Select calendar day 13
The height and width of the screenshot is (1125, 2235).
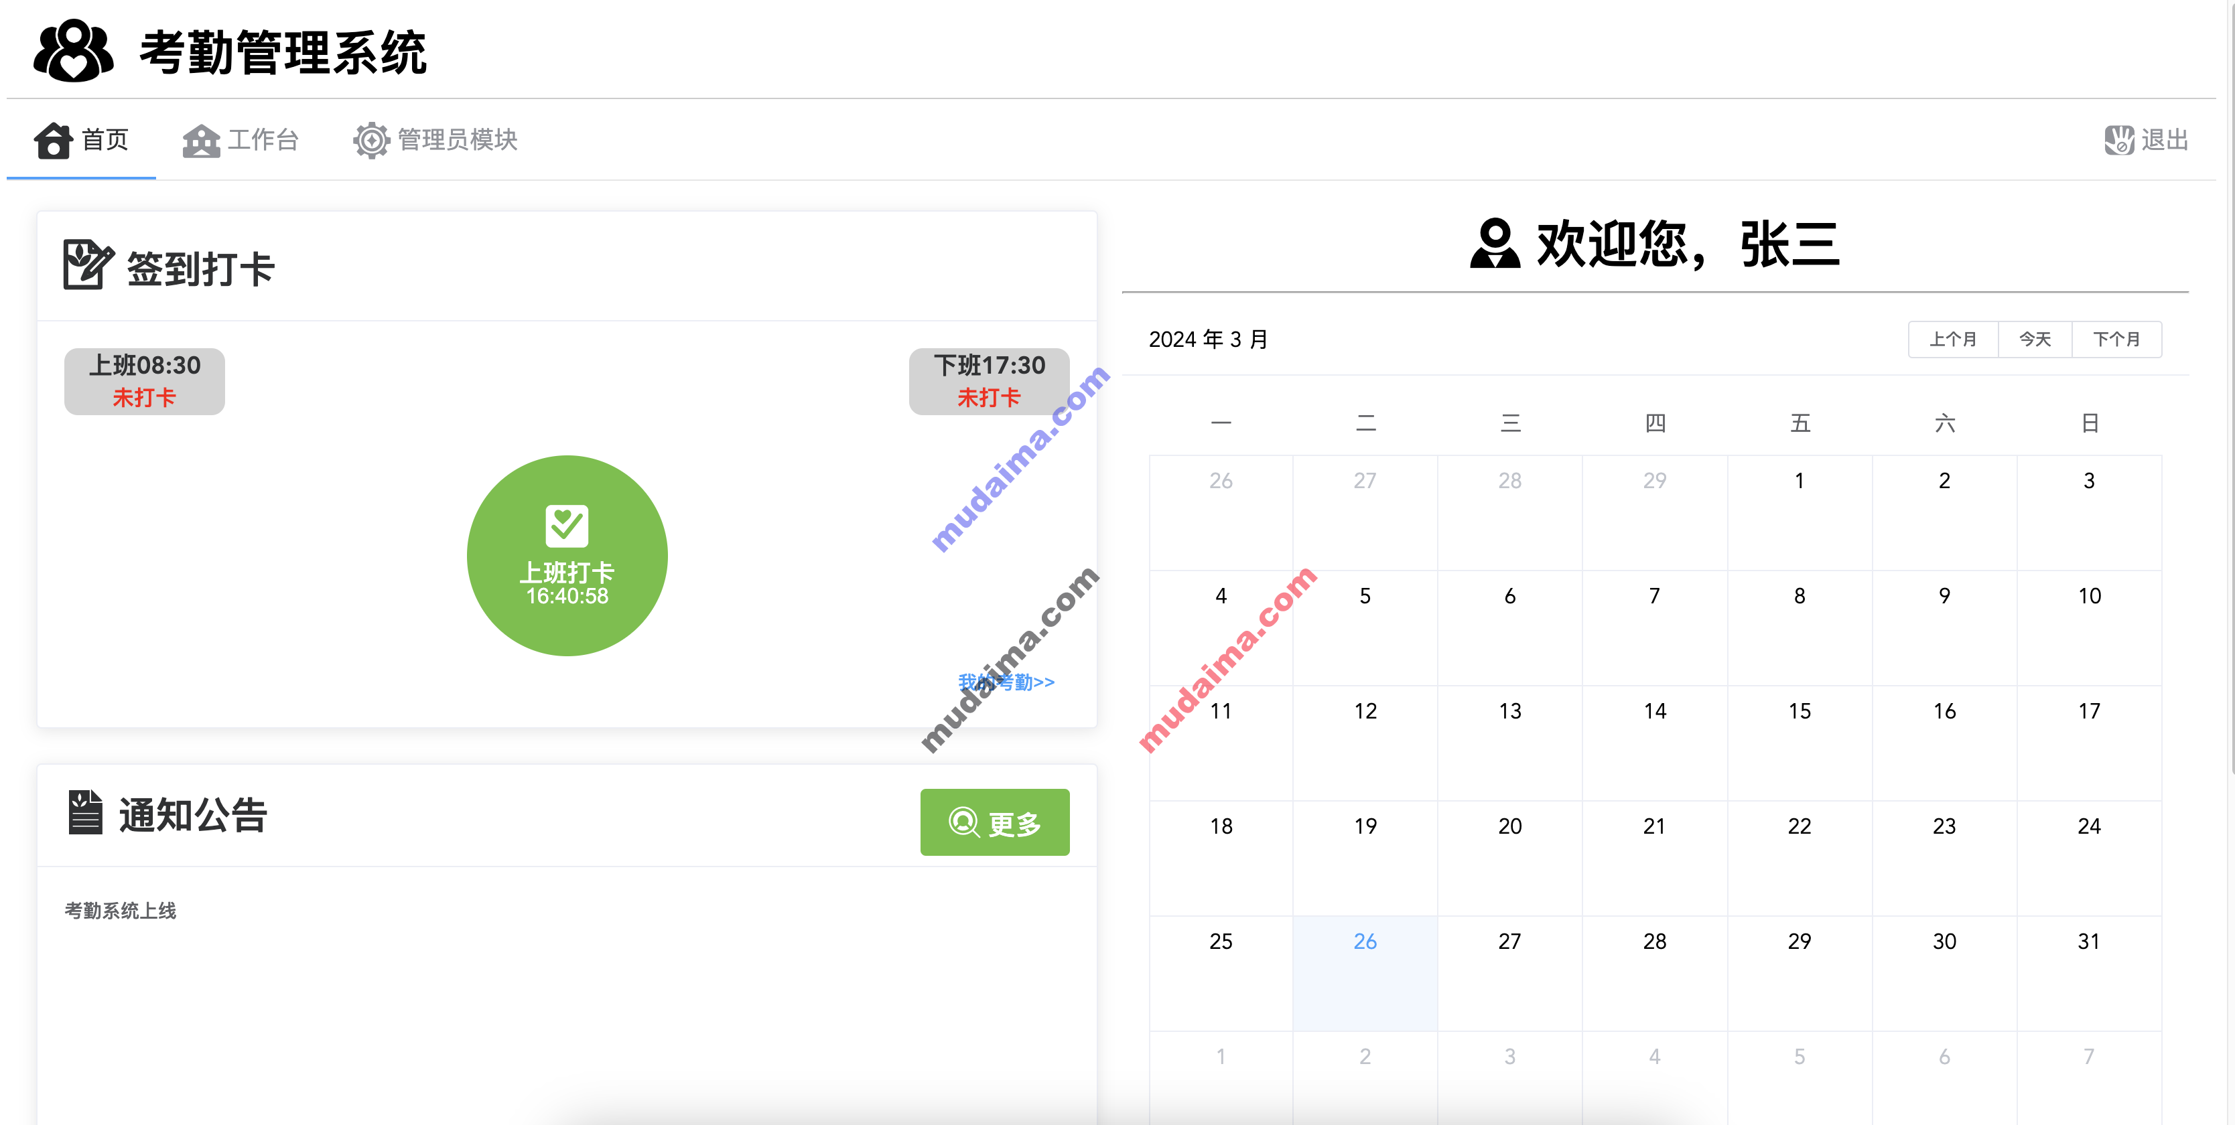coord(1511,743)
